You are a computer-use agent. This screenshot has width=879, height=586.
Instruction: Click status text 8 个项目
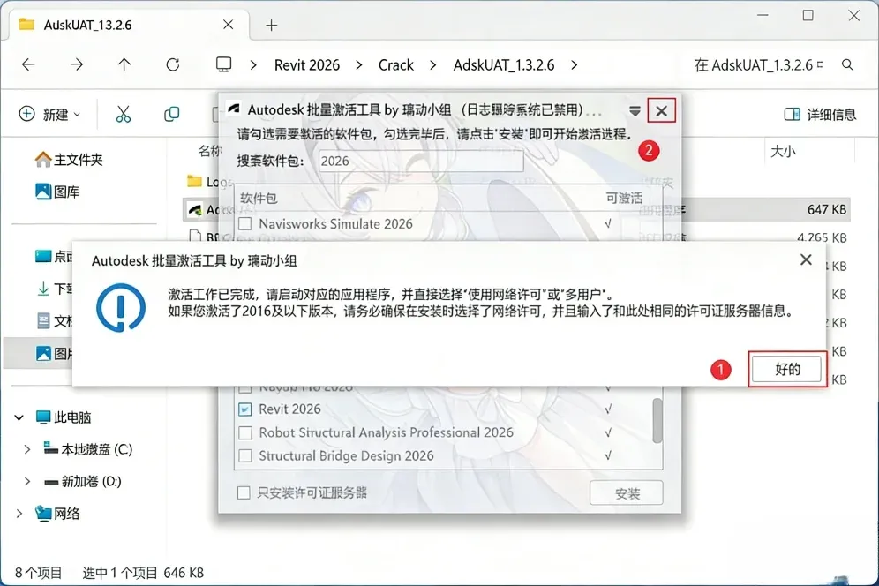pos(38,573)
